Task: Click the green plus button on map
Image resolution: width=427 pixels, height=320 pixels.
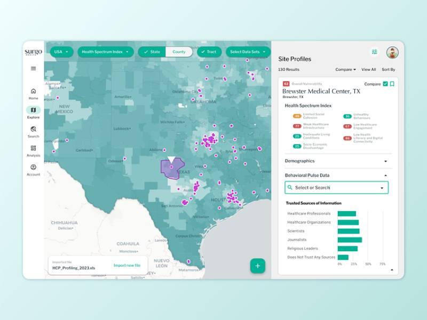Action: (x=258, y=266)
